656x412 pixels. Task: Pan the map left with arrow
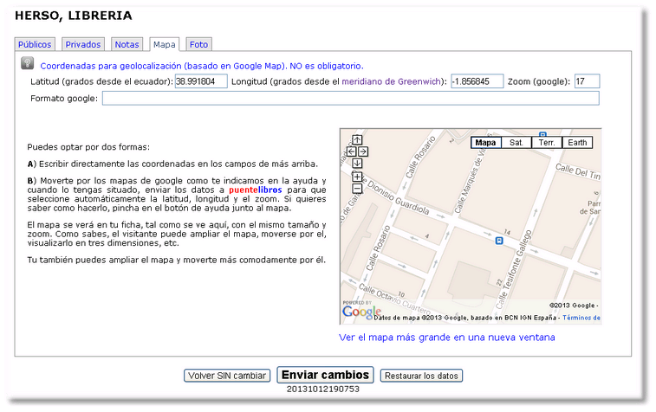pyautogui.click(x=352, y=151)
